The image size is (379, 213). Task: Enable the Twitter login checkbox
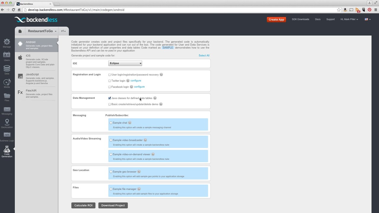pos(110,81)
